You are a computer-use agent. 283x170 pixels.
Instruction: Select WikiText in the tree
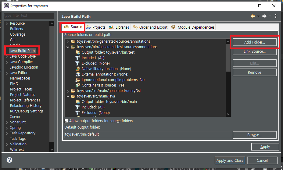pyautogui.click(x=17, y=150)
